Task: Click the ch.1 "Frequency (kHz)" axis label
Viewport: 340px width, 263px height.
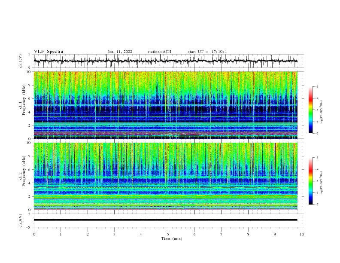Action: pos(24,100)
